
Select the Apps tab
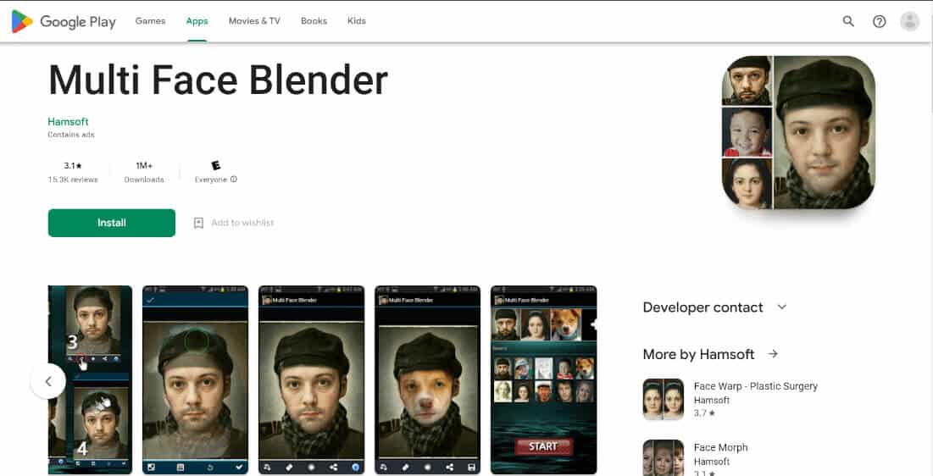[197, 21]
